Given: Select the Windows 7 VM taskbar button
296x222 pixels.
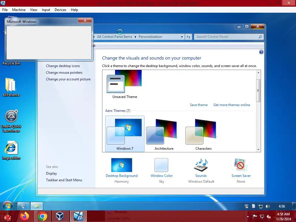Looking at the screenshot, I should coord(78,216).
